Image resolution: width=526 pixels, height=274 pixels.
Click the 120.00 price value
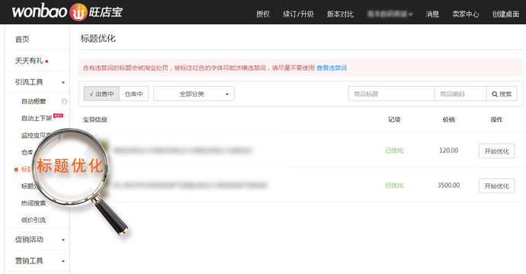[x=449, y=151]
